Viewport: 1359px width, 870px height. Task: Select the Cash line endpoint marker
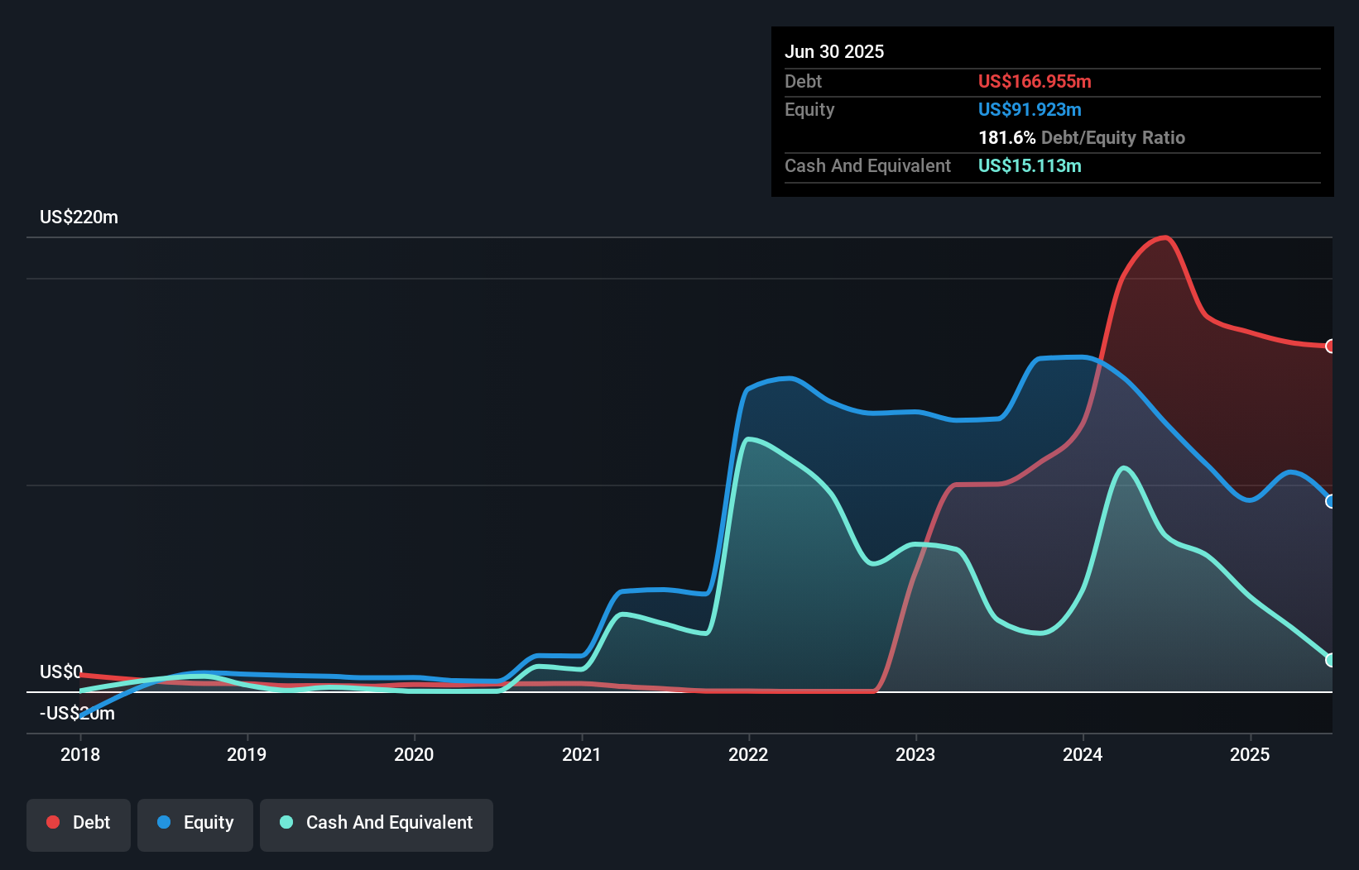[1331, 659]
